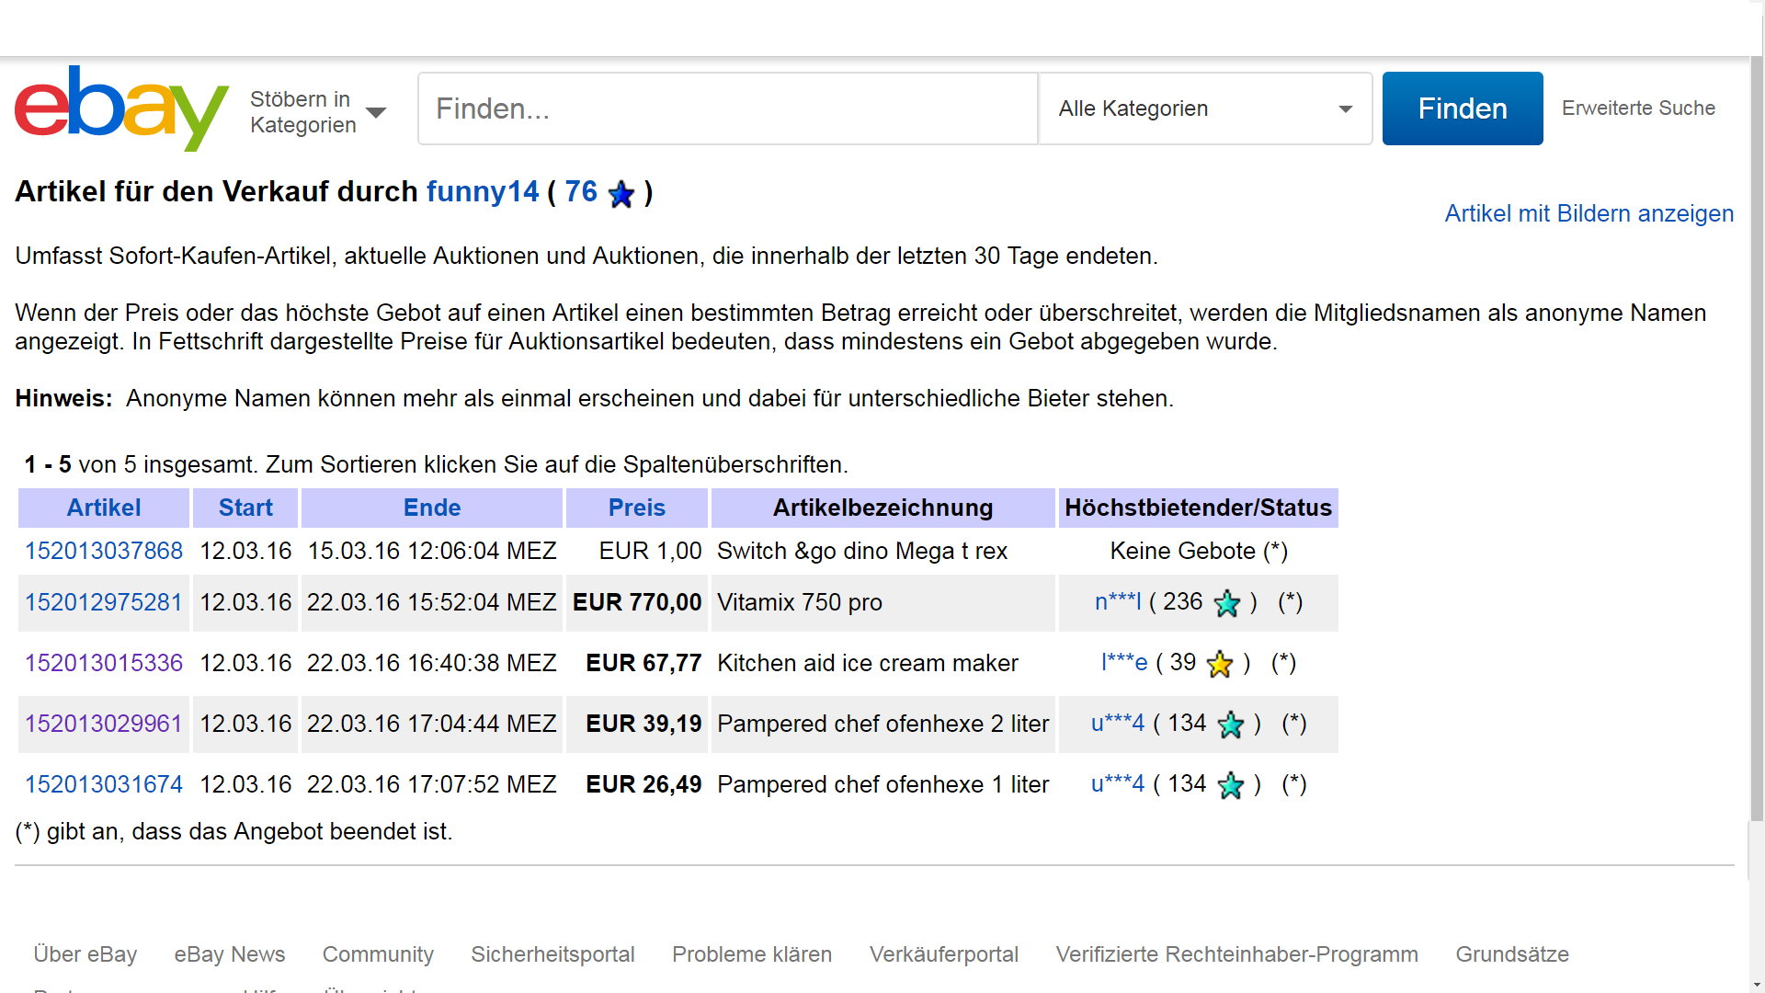The height and width of the screenshot is (993, 1765).
Task: Click the Über eBay footer link
Action: [85, 954]
